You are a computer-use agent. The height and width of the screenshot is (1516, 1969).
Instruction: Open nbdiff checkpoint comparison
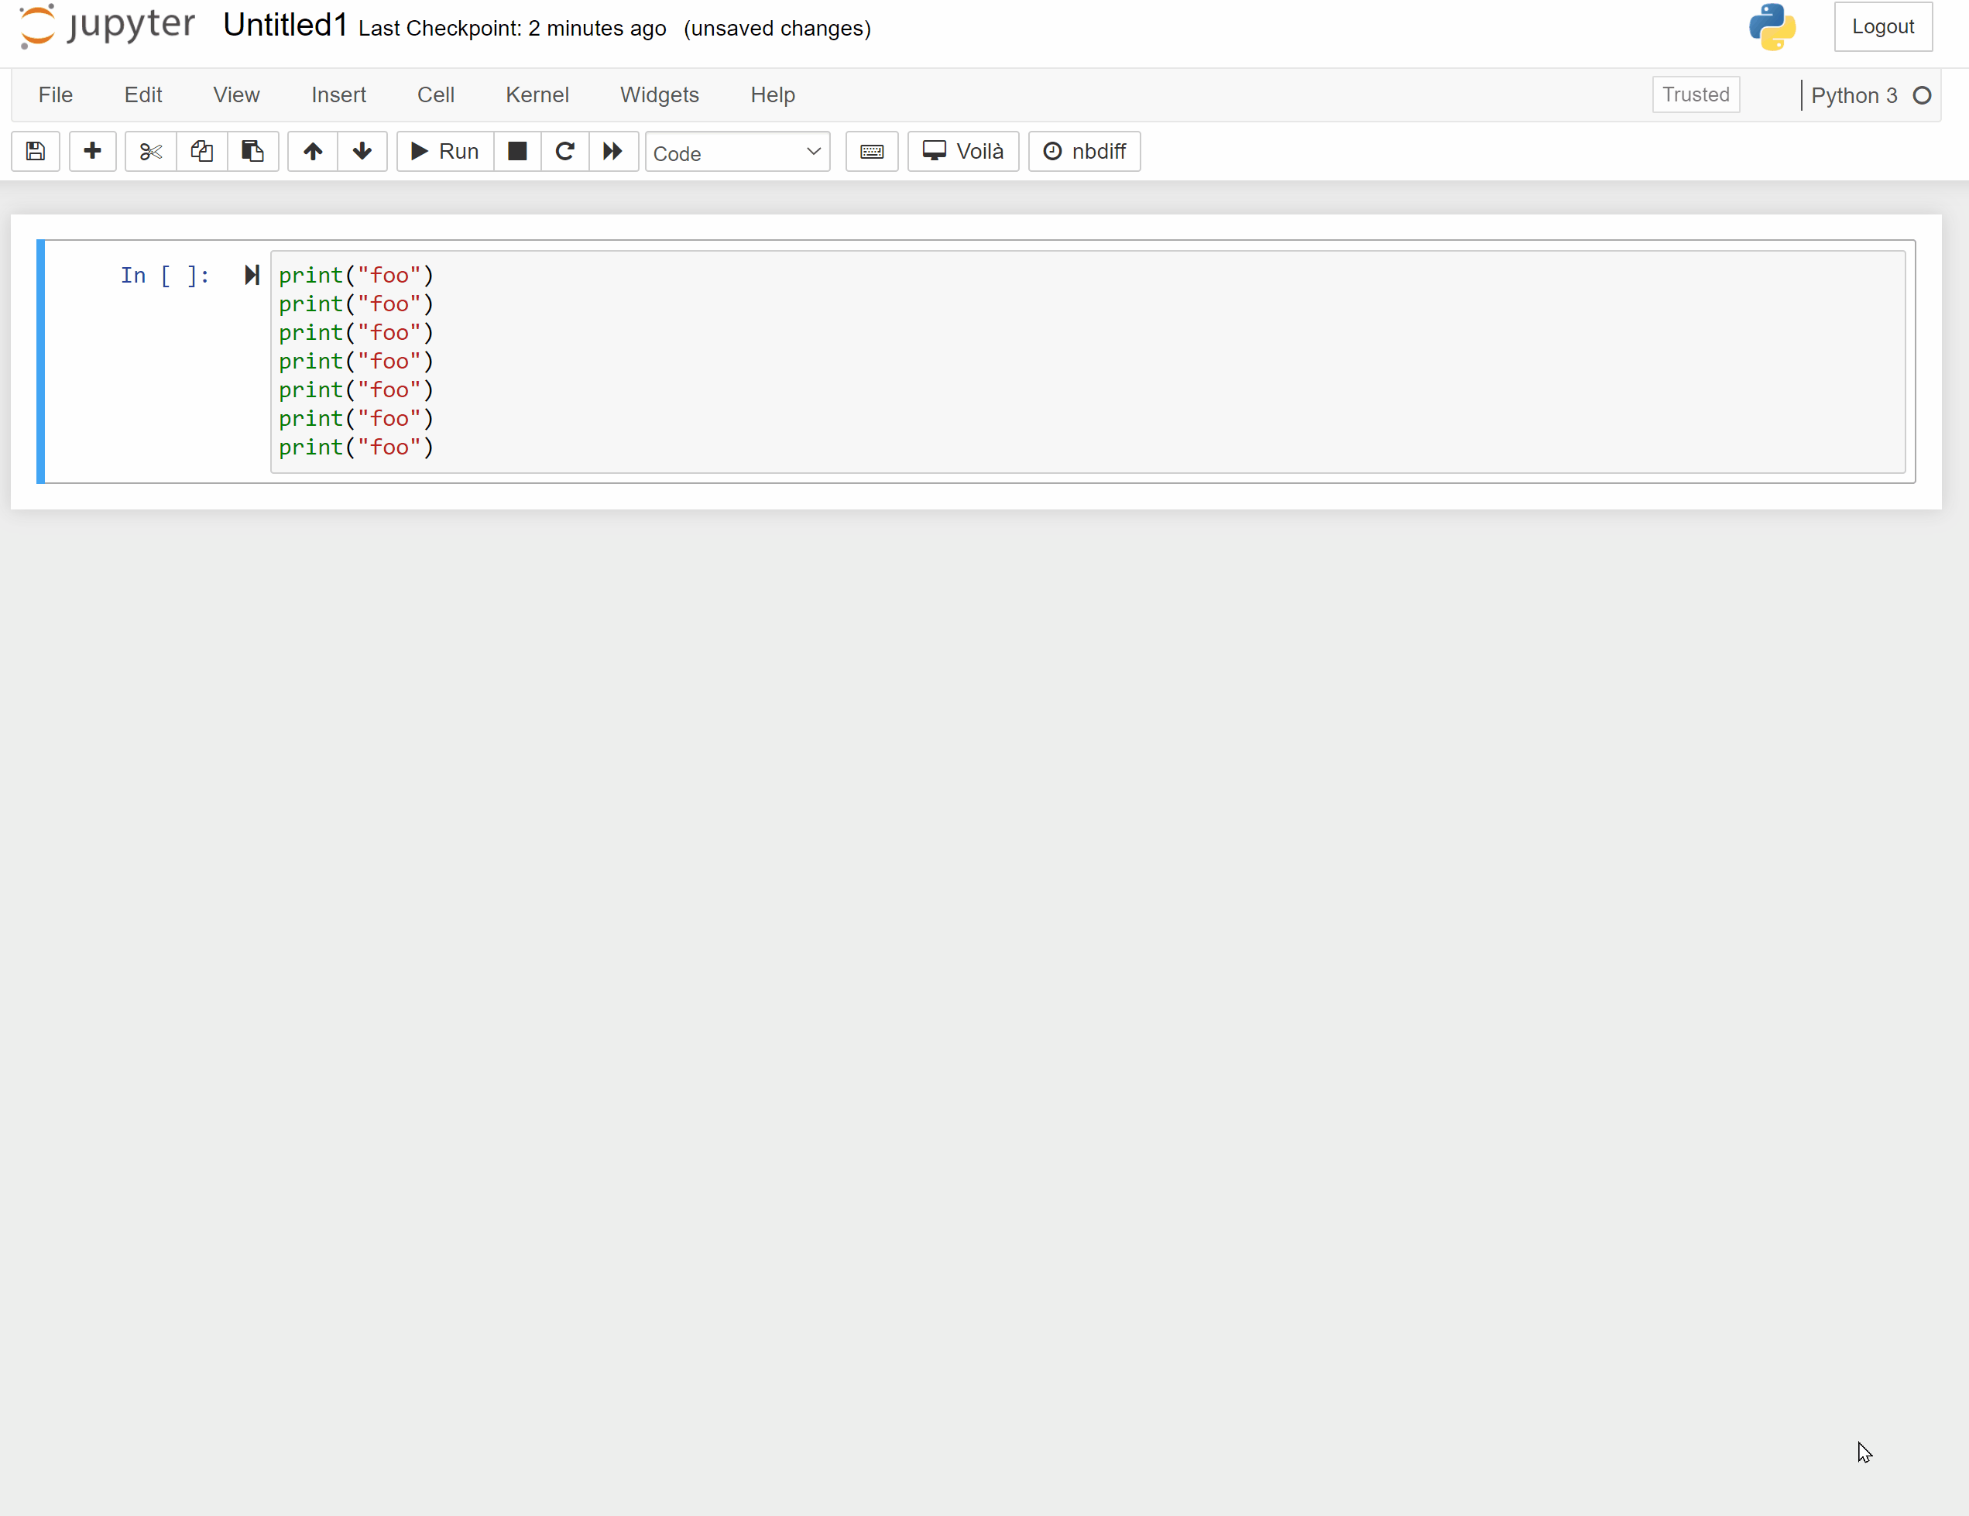click(x=1084, y=152)
